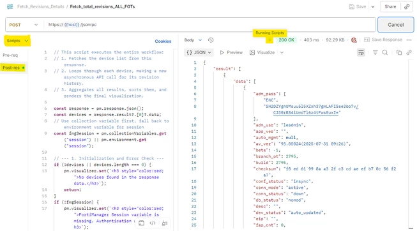The width and height of the screenshot is (417, 231).
Task: Click script line const response declaration
Action: tap(99, 108)
